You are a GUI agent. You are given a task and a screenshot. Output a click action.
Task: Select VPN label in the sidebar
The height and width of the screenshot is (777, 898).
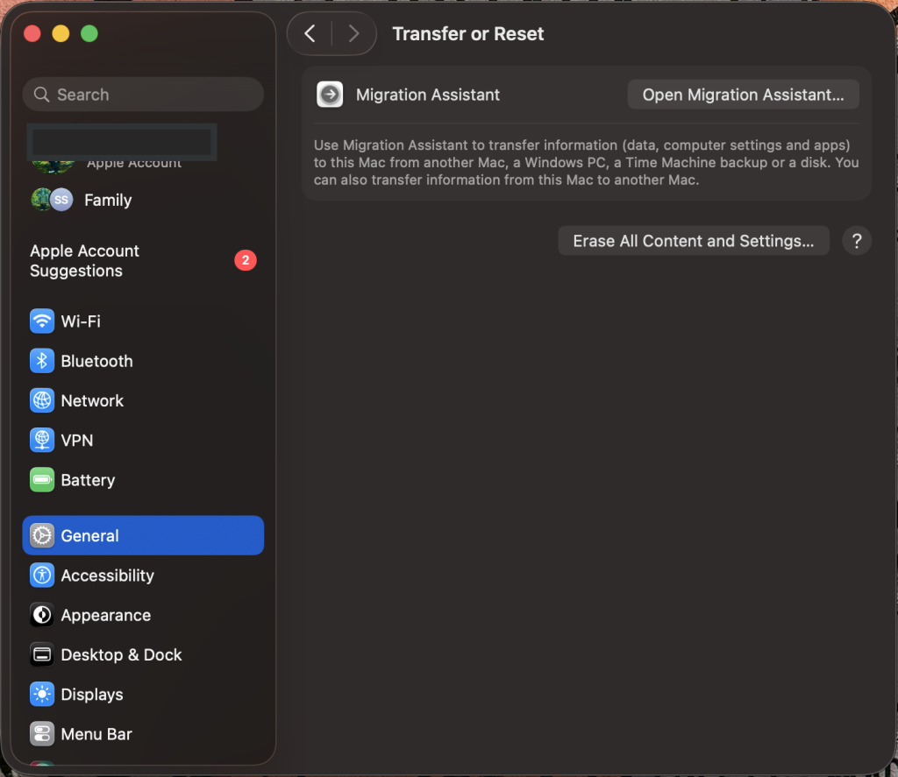coord(77,440)
